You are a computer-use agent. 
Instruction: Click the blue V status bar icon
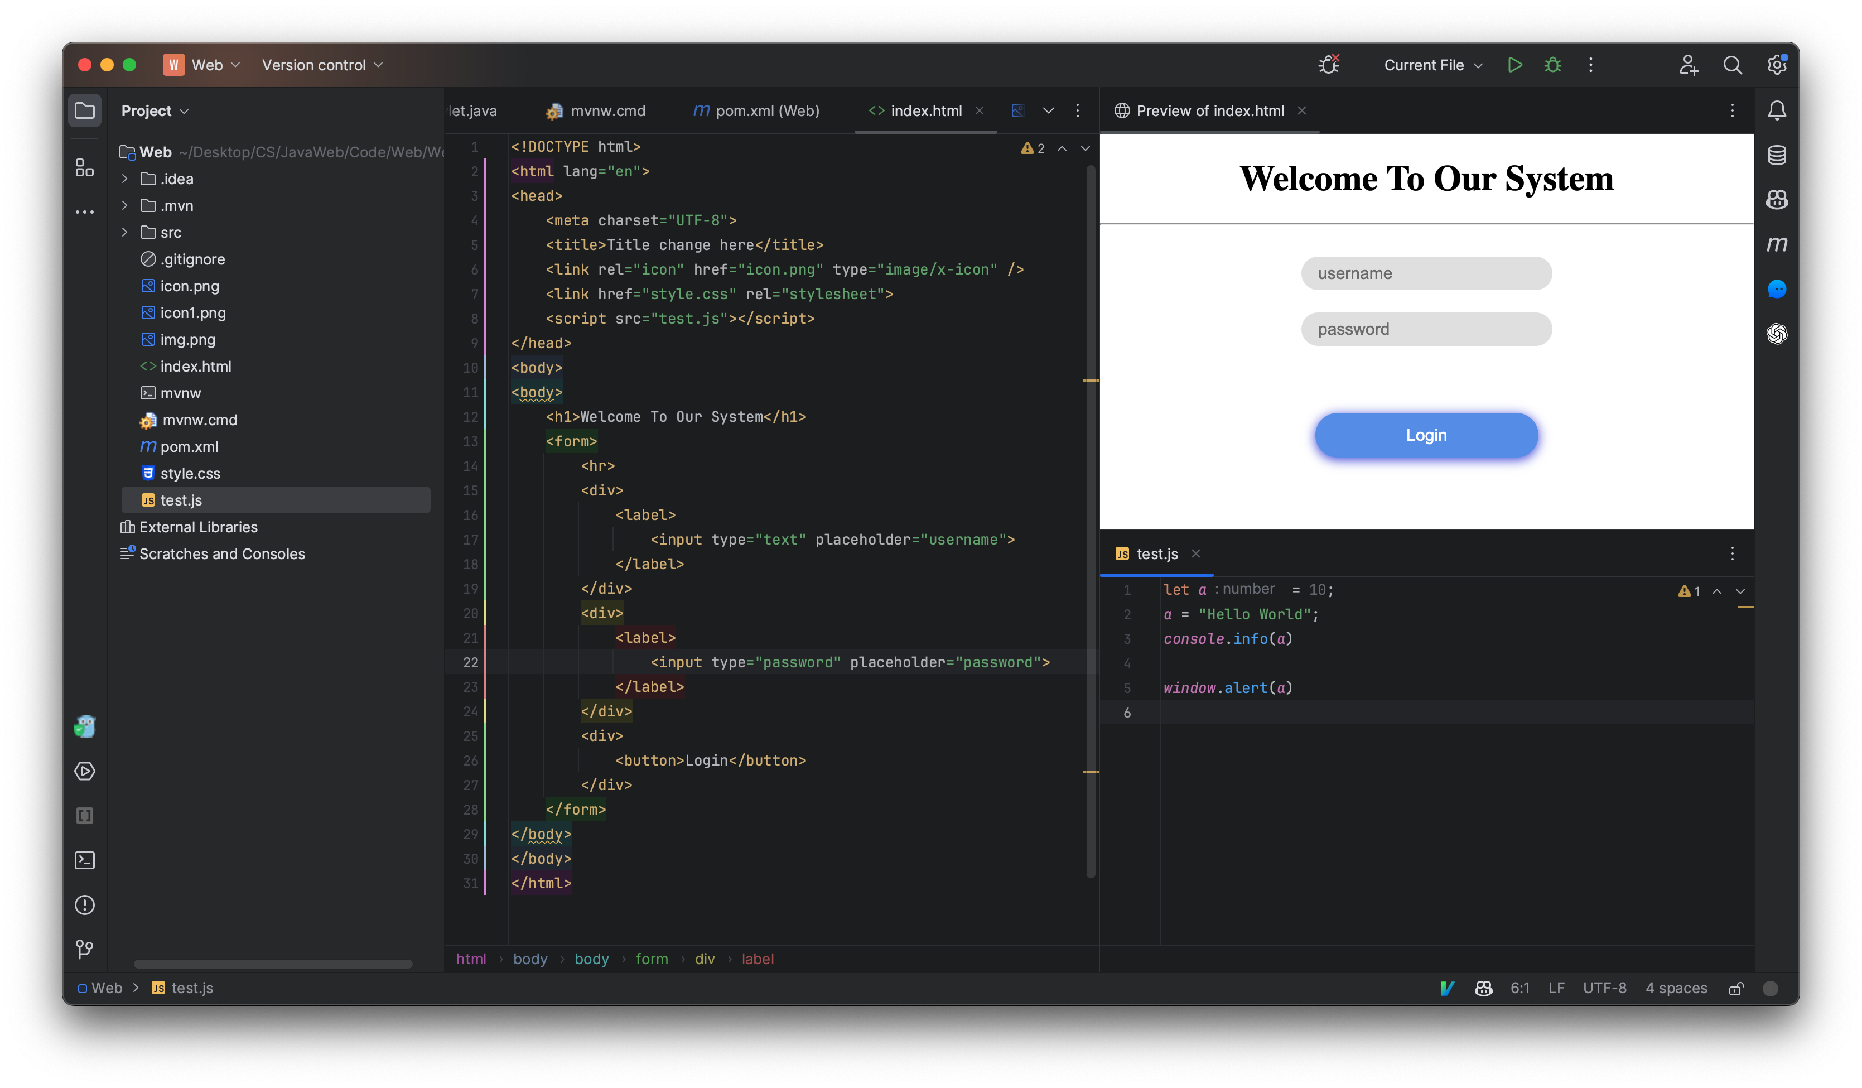coord(1448,988)
